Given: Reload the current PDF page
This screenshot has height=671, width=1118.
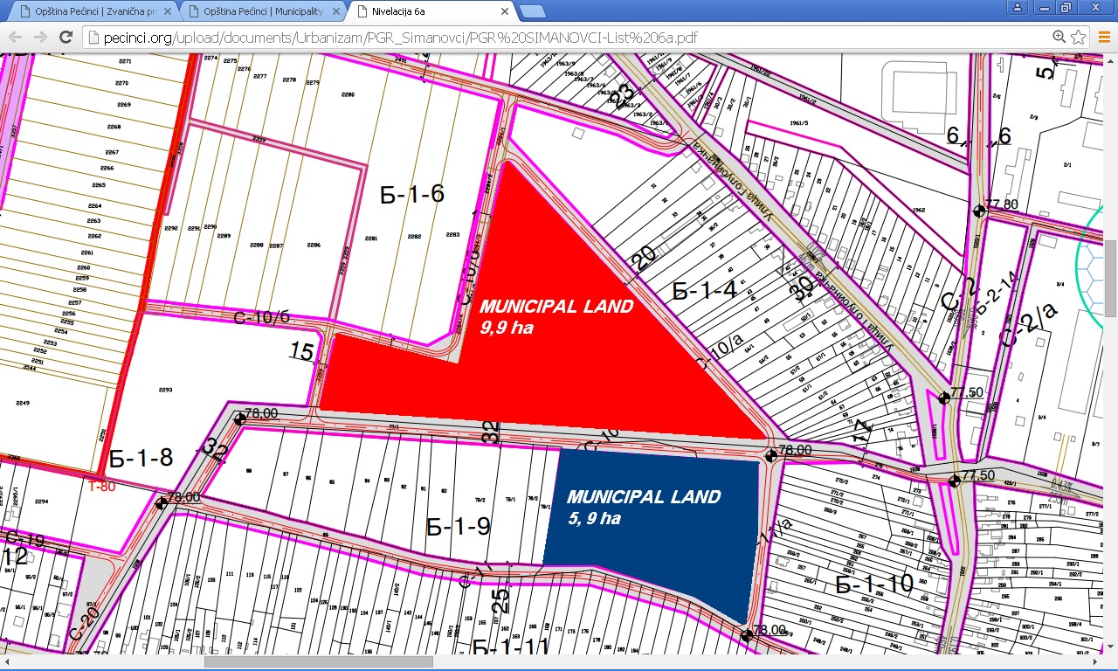Looking at the screenshot, I should [x=66, y=38].
